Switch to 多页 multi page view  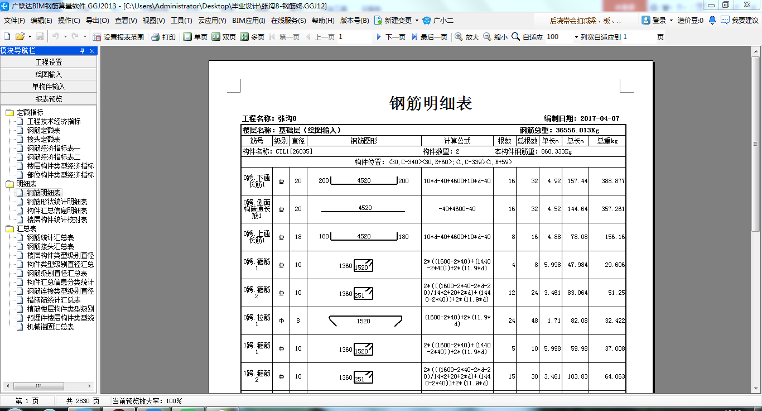pos(252,37)
